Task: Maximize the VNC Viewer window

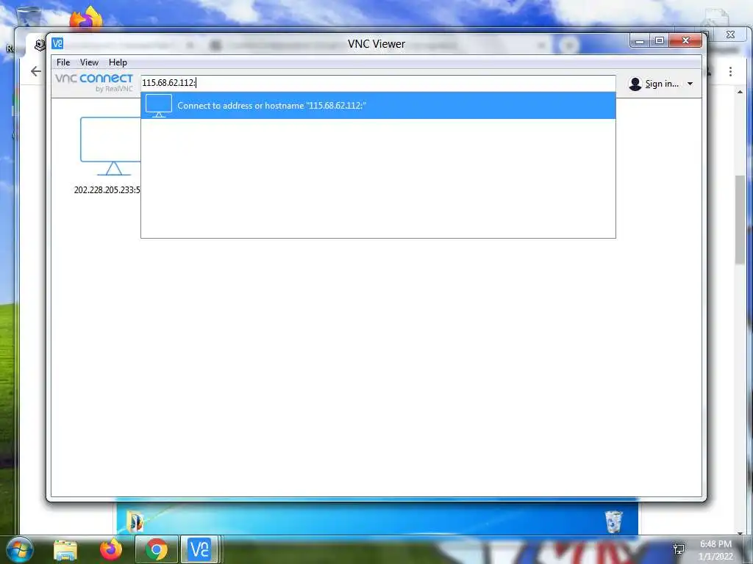Action: point(660,41)
